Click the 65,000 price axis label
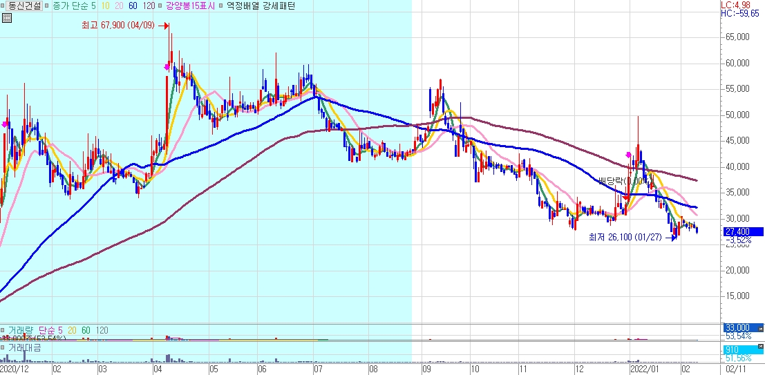The height and width of the screenshot is (375, 765). coord(739,37)
